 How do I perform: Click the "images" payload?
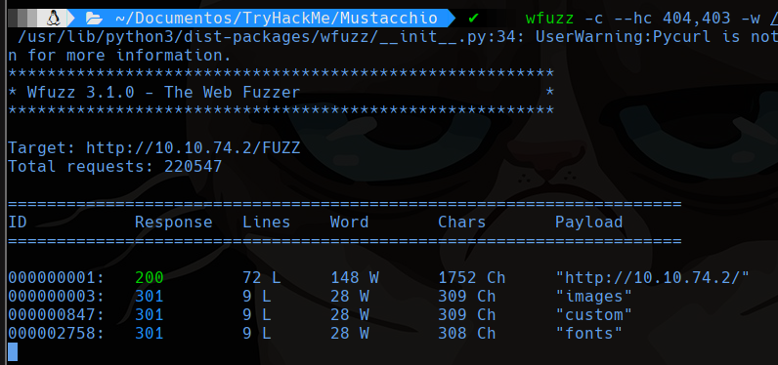tap(594, 297)
